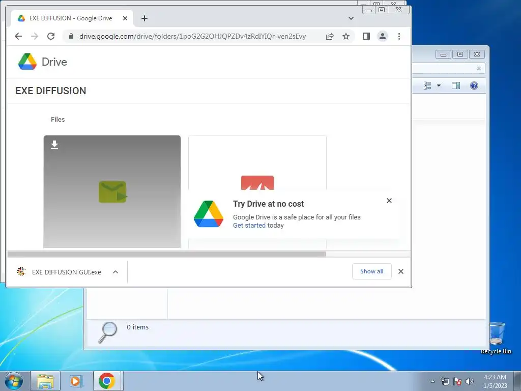521x391 pixels.
Task: Click the horizontal scrollbar in the Drive page
Action: coord(166,255)
